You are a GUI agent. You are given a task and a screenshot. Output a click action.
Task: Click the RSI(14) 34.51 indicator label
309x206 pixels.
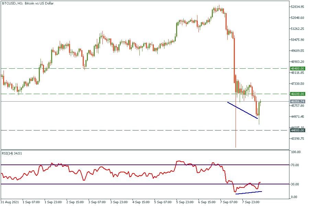[x=14, y=153]
